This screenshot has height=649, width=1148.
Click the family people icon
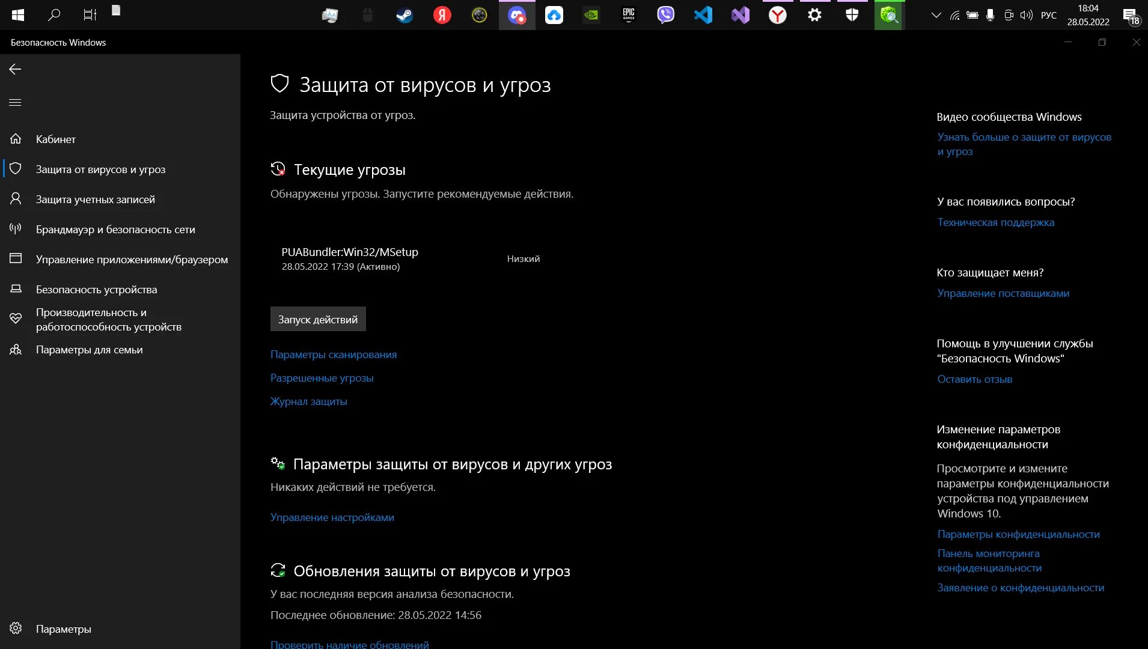(16, 349)
